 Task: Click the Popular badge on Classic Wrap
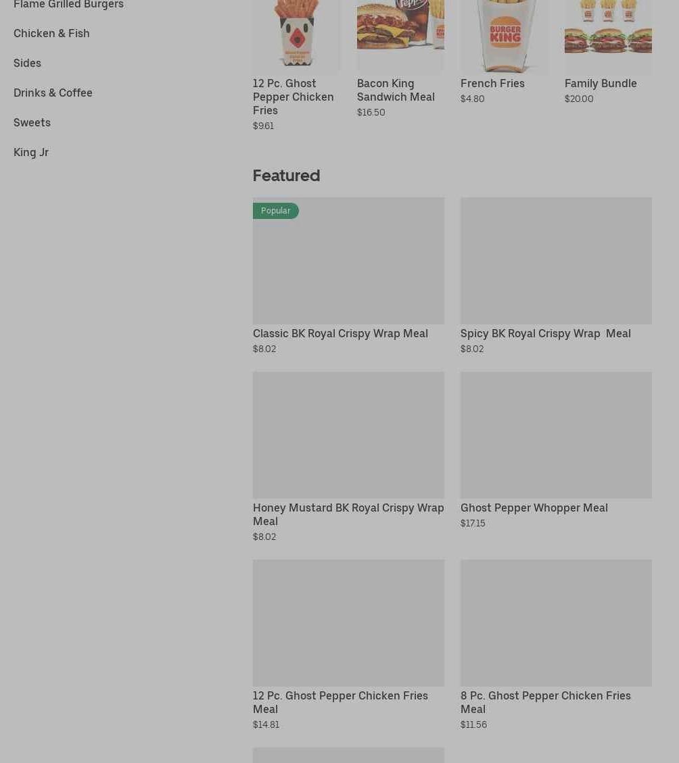276,211
